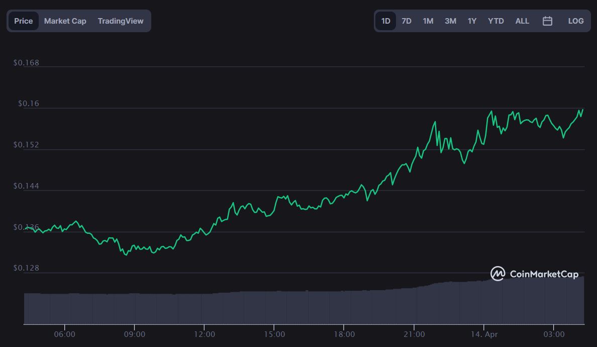Click the 12:00 timestamp on the axis
The width and height of the screenshot is (597, 347).
point(205,333)
